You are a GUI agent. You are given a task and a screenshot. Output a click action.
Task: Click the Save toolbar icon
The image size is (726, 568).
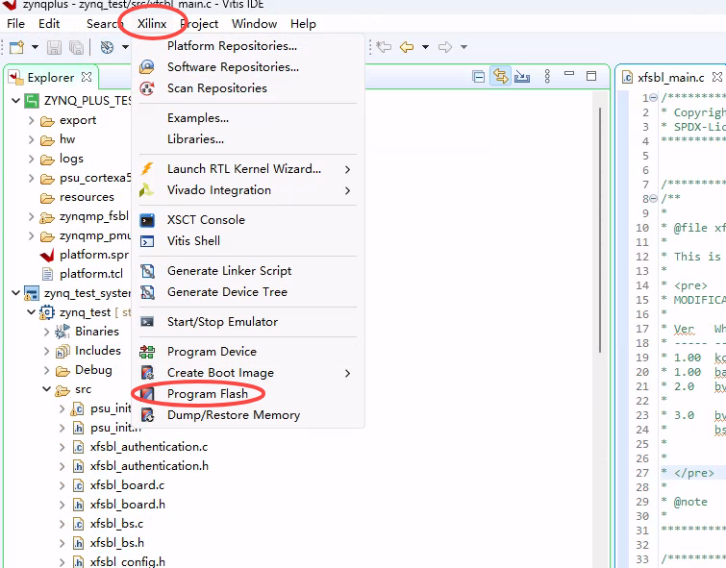tap(54, 47)
